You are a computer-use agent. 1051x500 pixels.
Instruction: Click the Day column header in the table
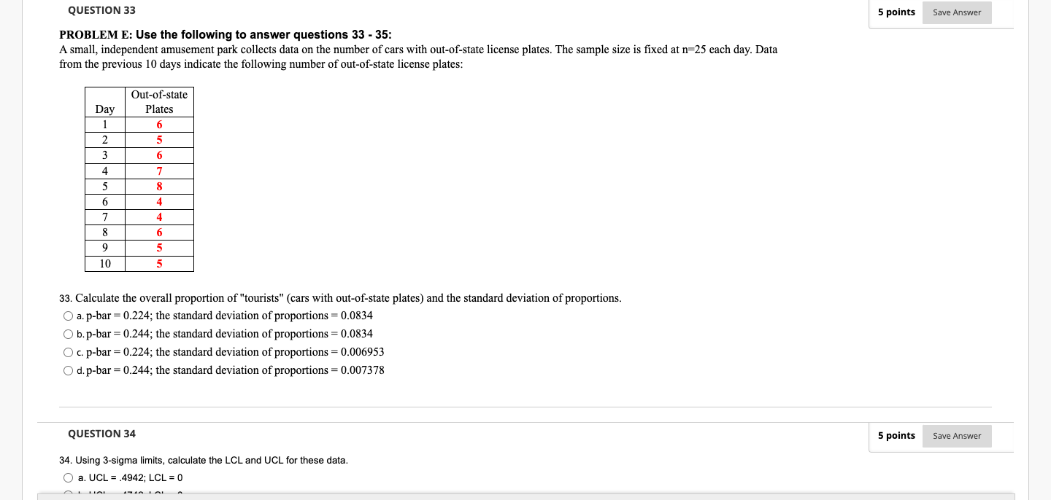pos(104,109)
